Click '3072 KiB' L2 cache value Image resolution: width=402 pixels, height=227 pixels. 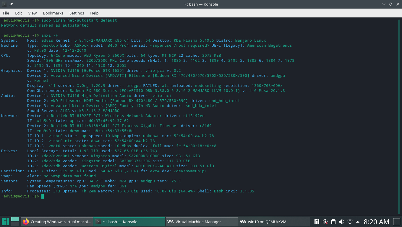coord(212,56)
